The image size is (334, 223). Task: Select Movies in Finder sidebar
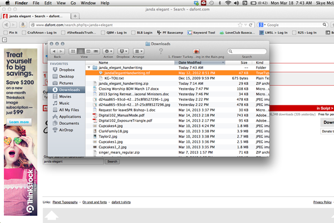click(66, 96)
